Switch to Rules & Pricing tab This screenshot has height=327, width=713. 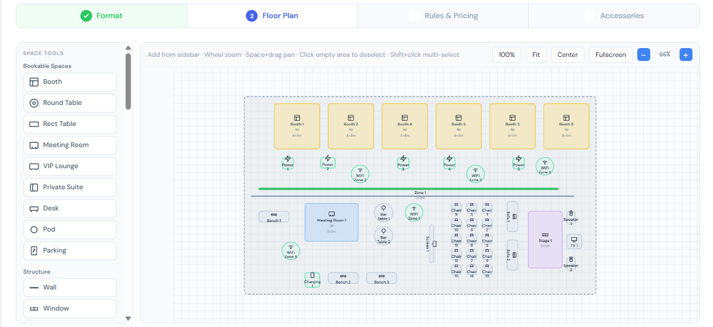[x=443, y=16]
